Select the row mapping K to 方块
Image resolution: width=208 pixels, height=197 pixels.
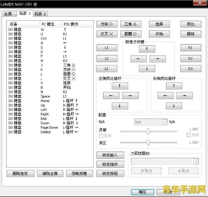click(x=50, y=70)
